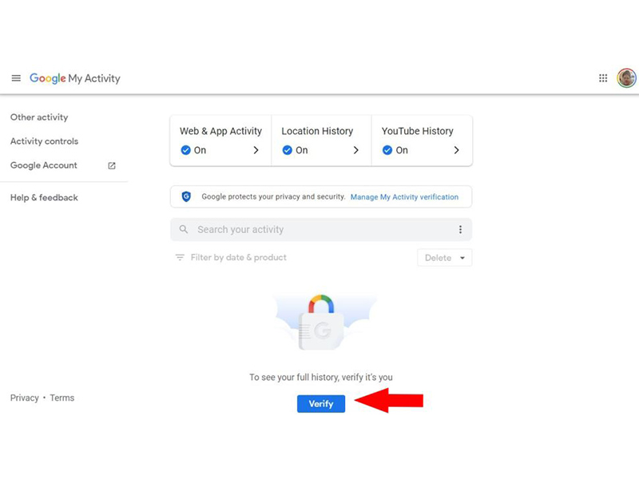
Task: Click the Location History On checkmark
Action: click(x=288, y=150)
